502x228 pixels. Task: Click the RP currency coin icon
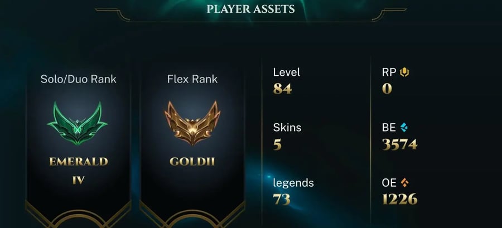pyautogui.click(x=404, y=72)
